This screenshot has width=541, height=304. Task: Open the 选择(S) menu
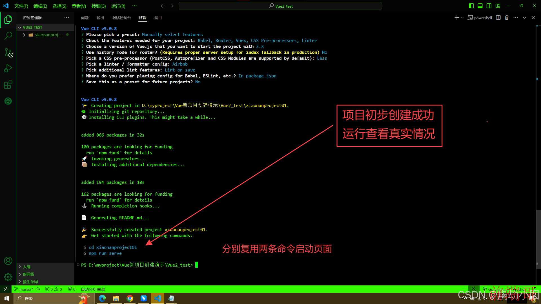(59, 6)
